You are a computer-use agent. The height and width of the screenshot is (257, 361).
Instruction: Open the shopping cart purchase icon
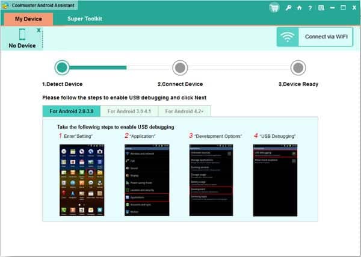click(x=274, y=8)
